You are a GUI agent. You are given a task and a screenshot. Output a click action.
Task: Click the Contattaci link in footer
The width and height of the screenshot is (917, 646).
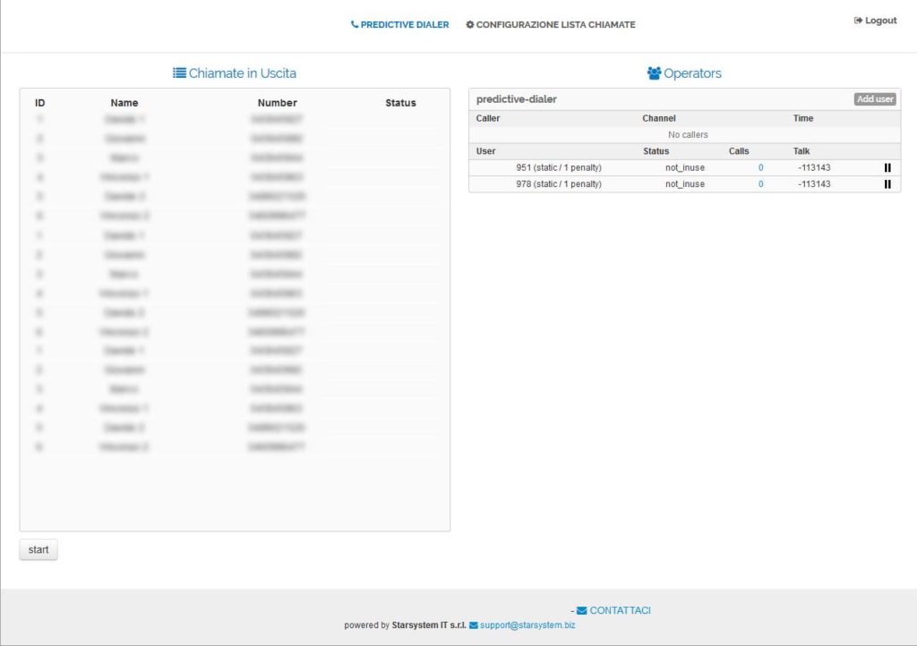pos(620,610)
